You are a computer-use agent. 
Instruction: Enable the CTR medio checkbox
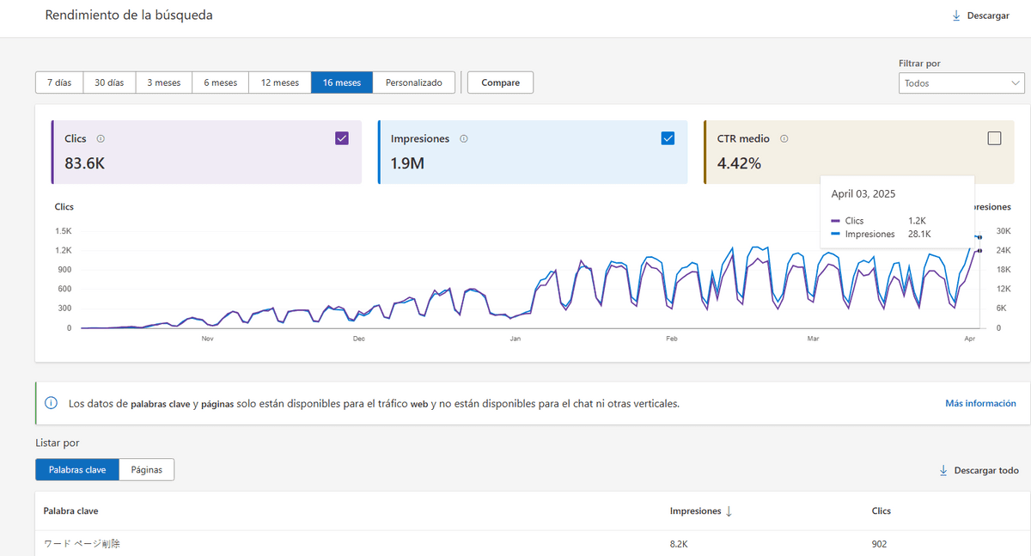[x=994, y=138]
